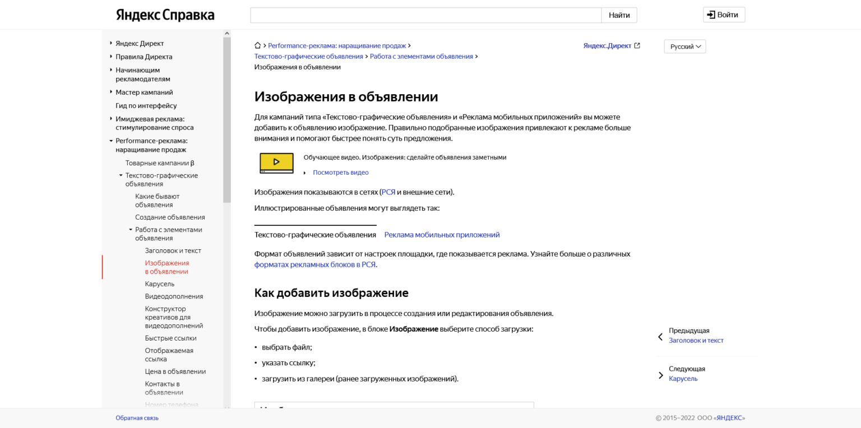
Task: Click the home icon in breadcrumbs
Action: coord(258,46)
